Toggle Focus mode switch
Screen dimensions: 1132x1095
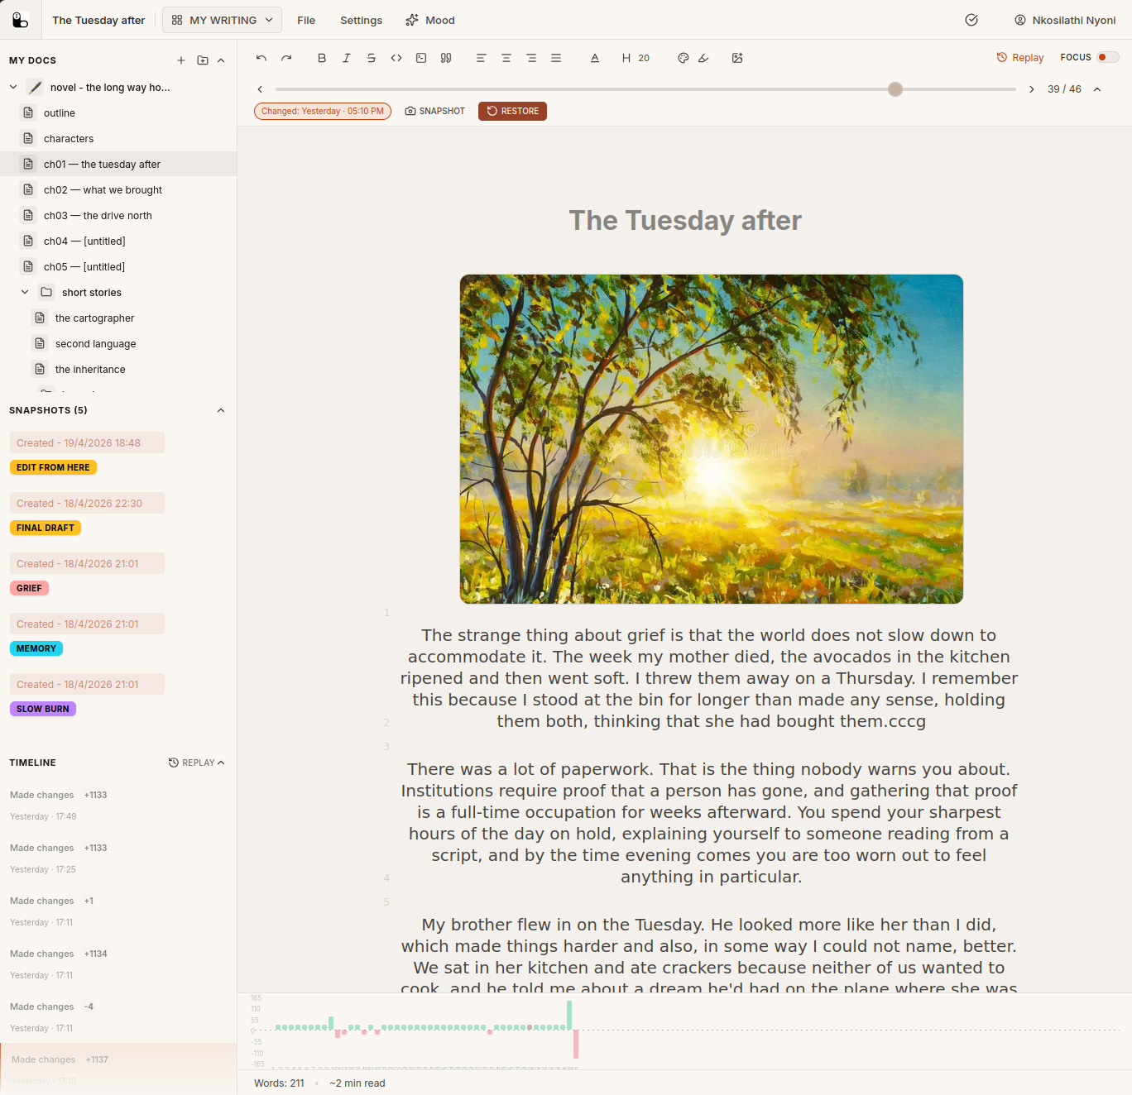(x=1108, y=57)
